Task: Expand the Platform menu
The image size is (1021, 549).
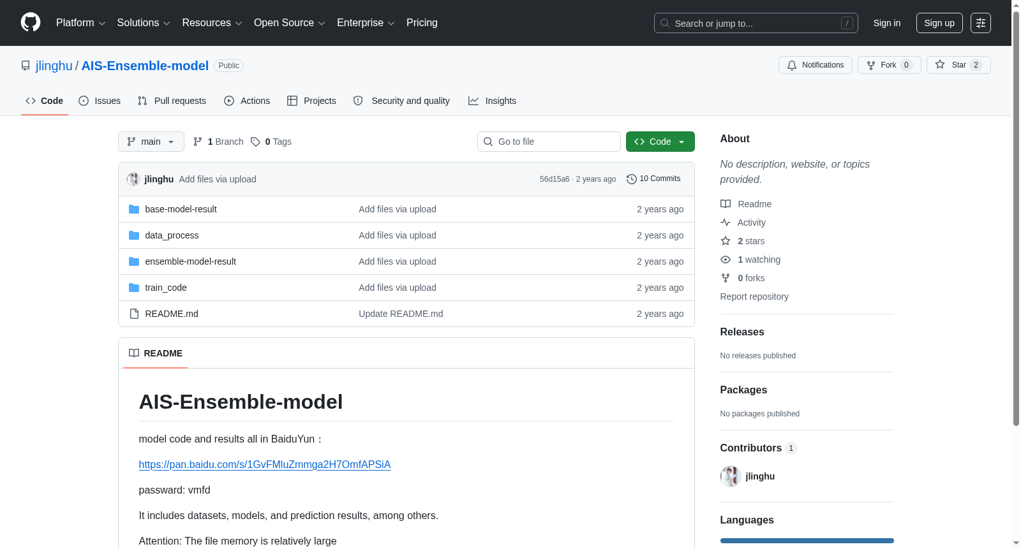Action: (x=81, y=23)
